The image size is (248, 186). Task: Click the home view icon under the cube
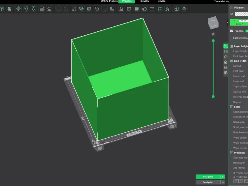coord(213,34)
